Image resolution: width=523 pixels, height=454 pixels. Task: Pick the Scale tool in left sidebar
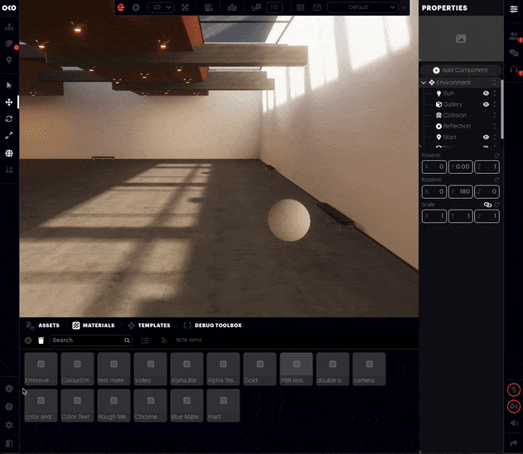9,135
